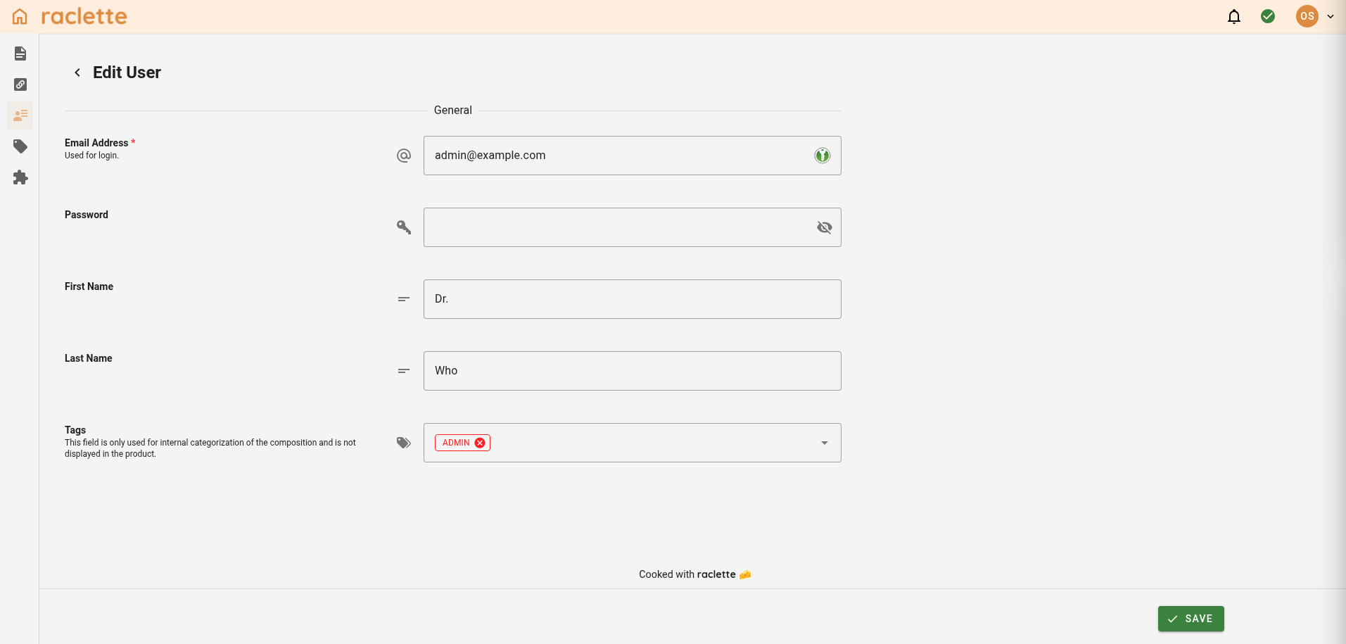Focus the Email Address input field
The width and height of the screenshot is (1346, 644).
[x=619, y=156]
